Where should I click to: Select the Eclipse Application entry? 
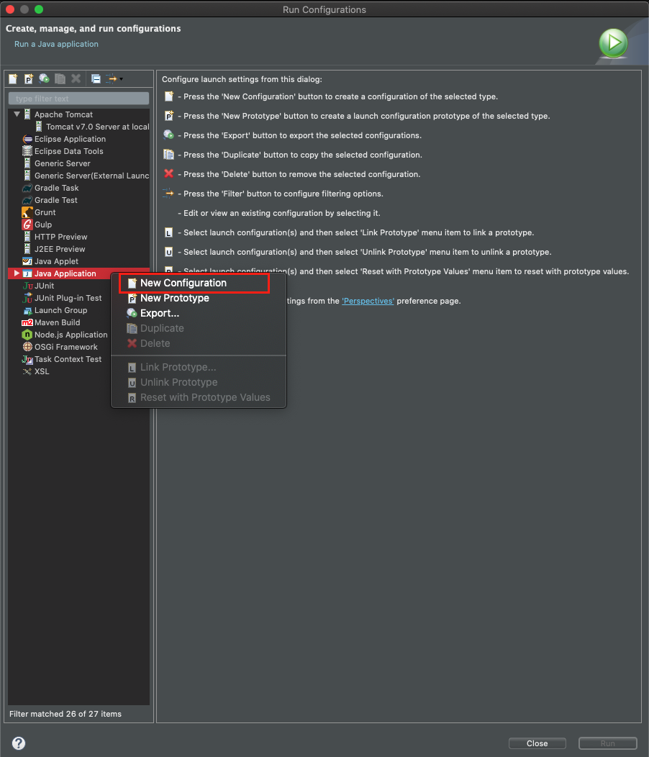[x=70, y=139]
